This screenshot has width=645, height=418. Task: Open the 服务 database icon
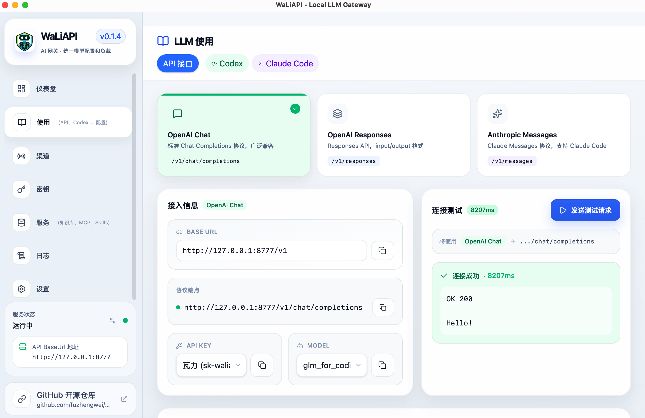pos(21,222)
